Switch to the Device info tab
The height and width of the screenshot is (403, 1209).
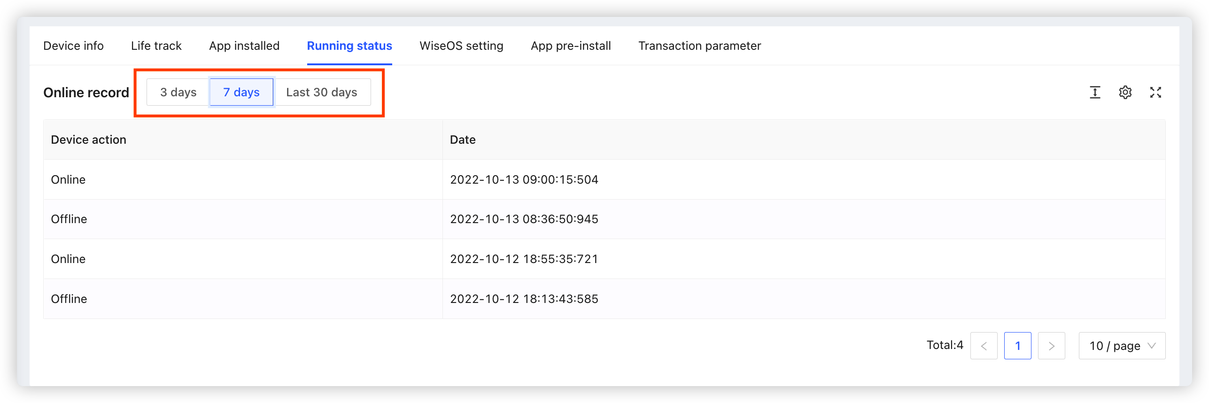coord(73,46)
